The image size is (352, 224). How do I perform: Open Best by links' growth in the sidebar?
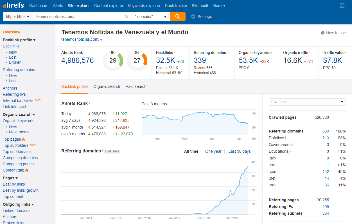(x=21, y=190)
